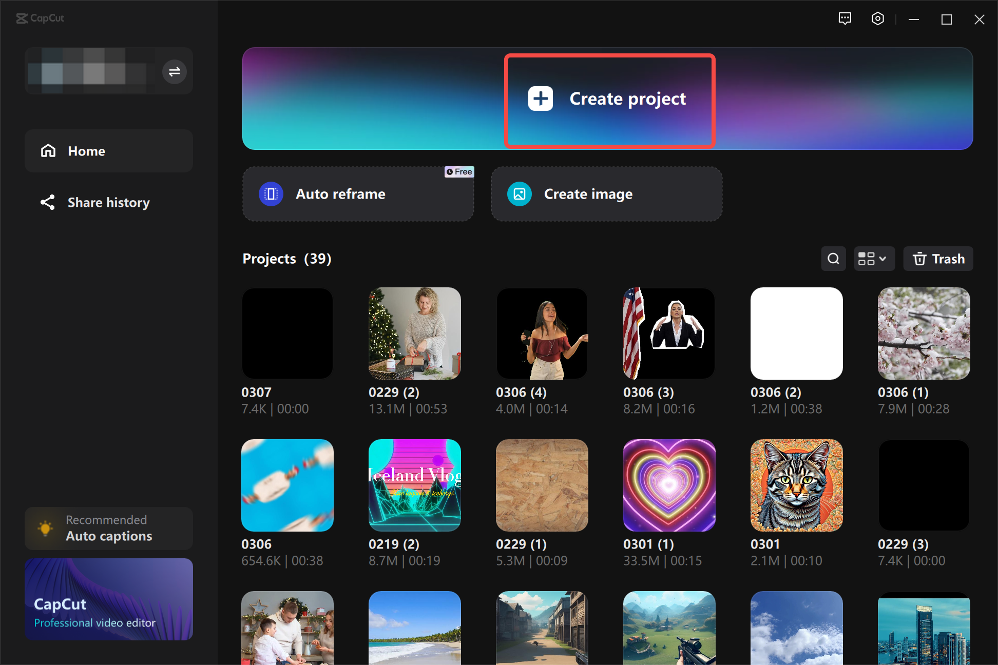
Task: Click the 0301 cat artwork project
Action: (797, 485)
